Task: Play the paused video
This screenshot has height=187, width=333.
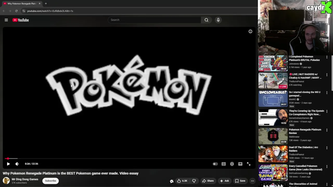Action: 8,164
